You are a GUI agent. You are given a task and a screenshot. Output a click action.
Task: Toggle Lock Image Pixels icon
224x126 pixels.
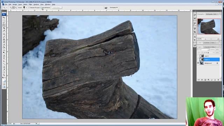pyautogui.click(x=204, y=52)
